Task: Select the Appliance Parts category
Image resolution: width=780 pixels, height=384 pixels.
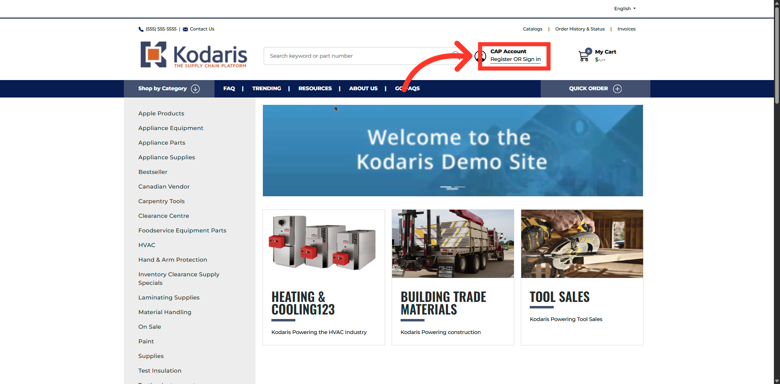Action: (x=162, y=143)
